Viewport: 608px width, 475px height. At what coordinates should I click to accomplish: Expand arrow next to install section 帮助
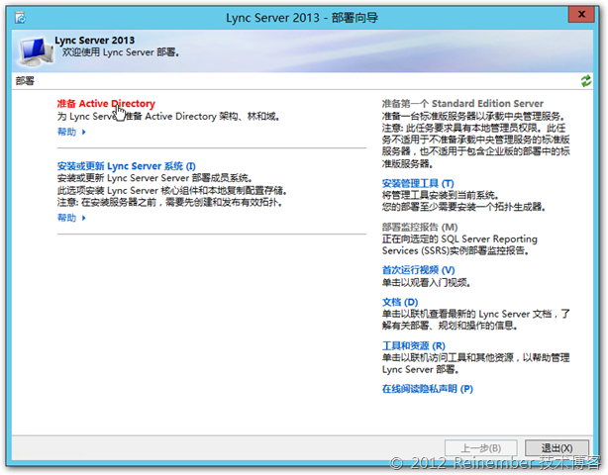pyautogui.click(x=84, y=218)
